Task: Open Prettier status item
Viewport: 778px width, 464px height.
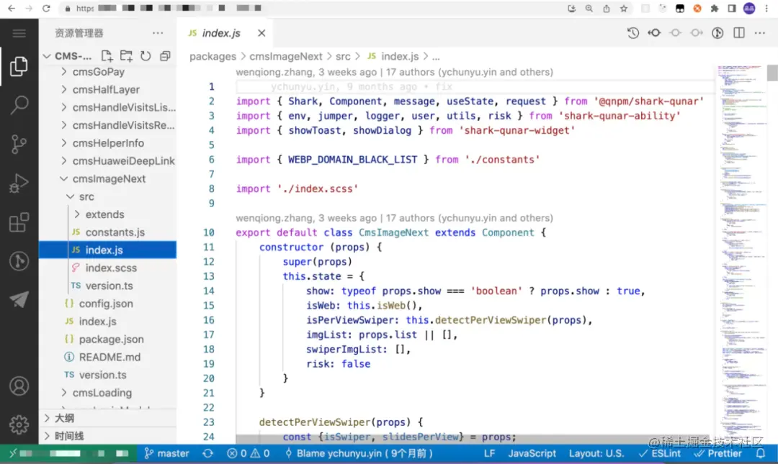Action: (x=718, y=453)
